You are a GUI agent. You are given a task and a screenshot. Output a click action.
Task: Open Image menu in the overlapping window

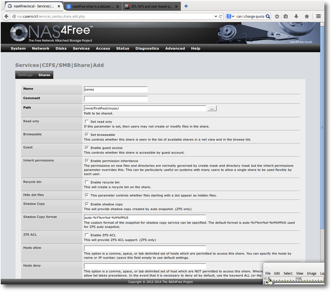311,273
